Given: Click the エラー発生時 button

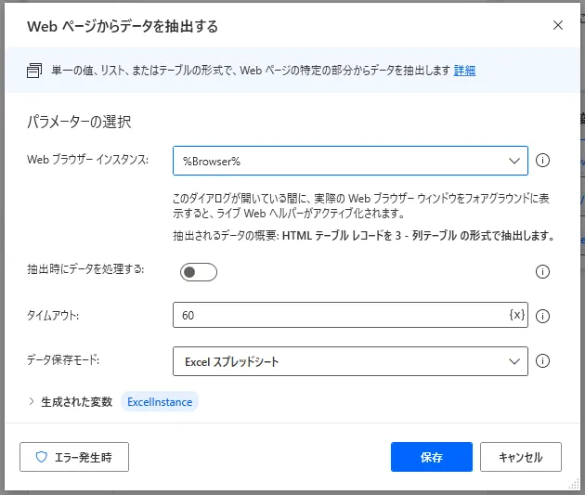Looking at the screenshot, I should [74, 457].
